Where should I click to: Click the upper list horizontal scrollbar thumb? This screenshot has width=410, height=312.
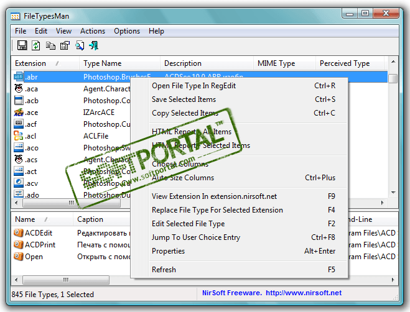[72, 203]
